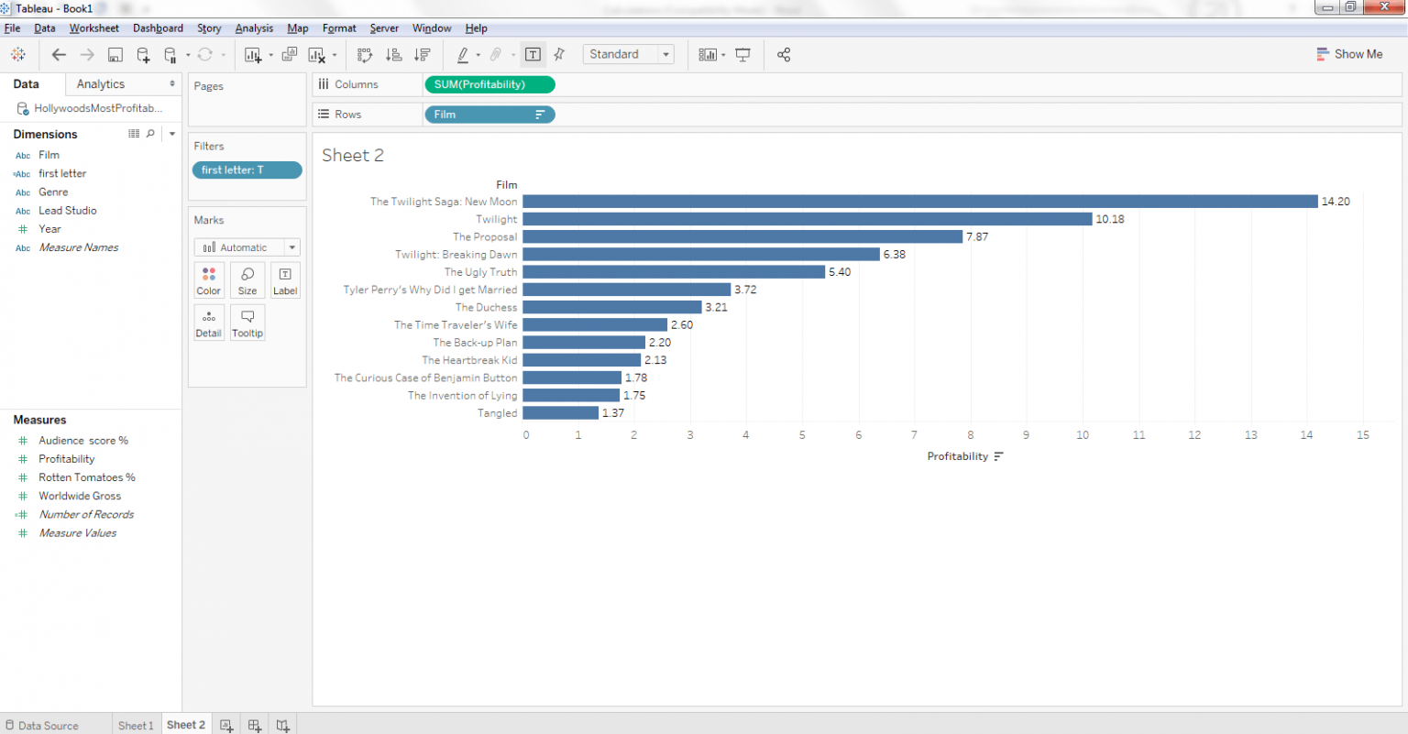
Task: Select the Swap Rows and Columns icon
Action: tap(364, 55)
